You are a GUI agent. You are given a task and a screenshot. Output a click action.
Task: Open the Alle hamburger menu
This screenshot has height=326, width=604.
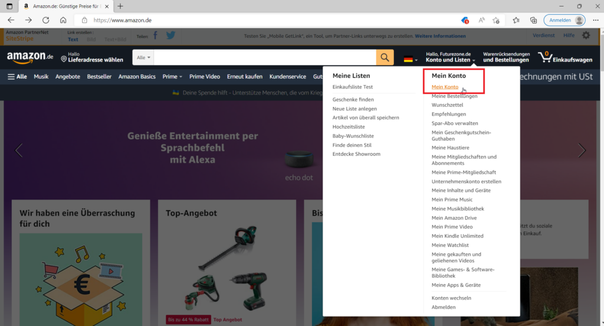[17, 76]
